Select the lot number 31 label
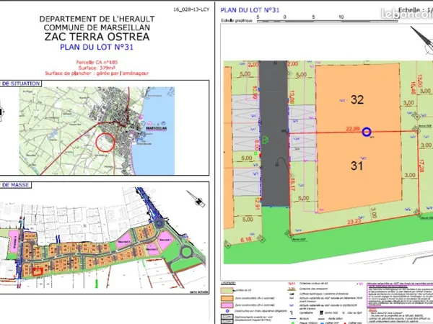Image resolution: width=433 pixels, height=324 pixels. [357, 166]
